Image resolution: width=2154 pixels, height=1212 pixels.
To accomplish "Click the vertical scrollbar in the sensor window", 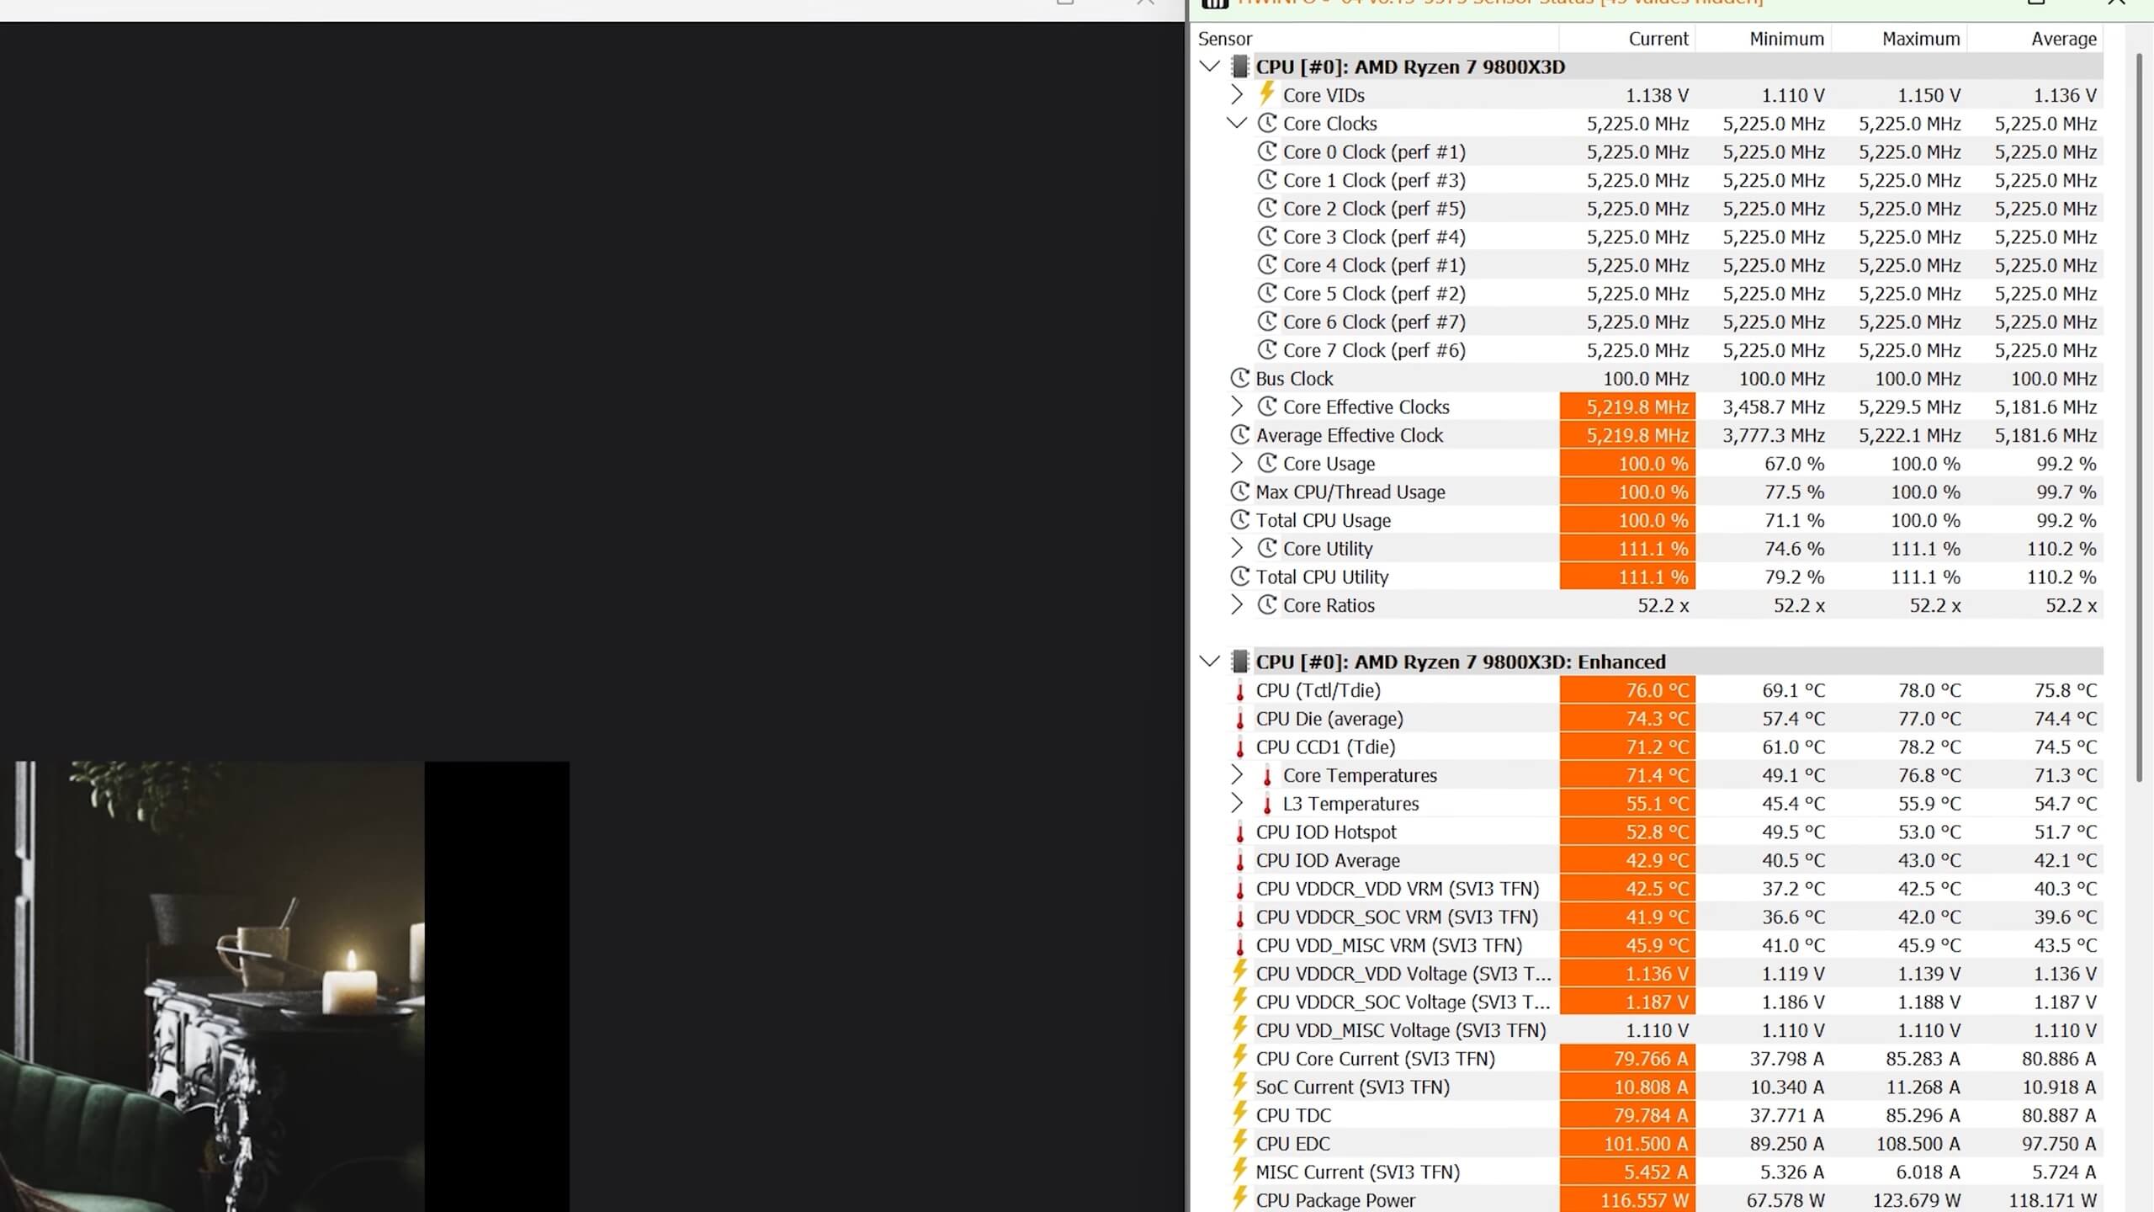I will point(2140,417).
